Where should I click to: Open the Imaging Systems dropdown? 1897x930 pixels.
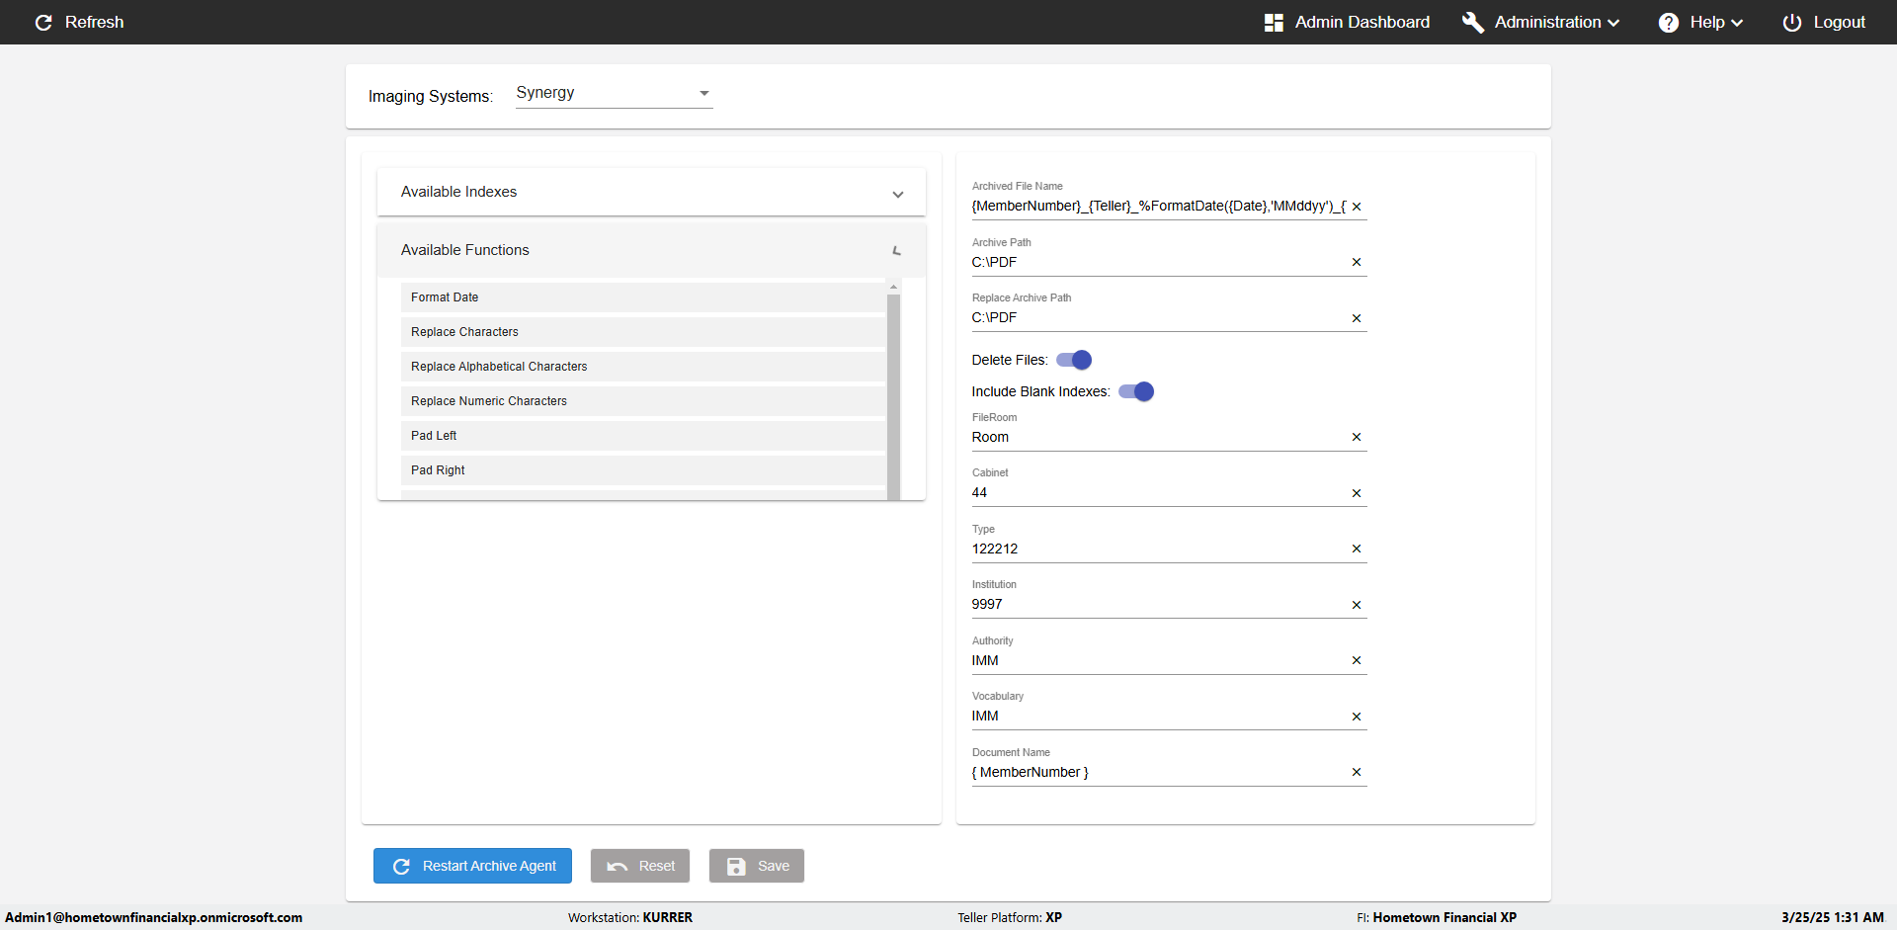tap(614, 93)
